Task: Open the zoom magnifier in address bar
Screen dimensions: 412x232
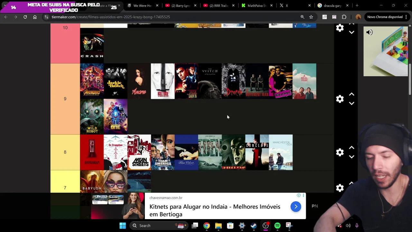Action: click(302, 17)
